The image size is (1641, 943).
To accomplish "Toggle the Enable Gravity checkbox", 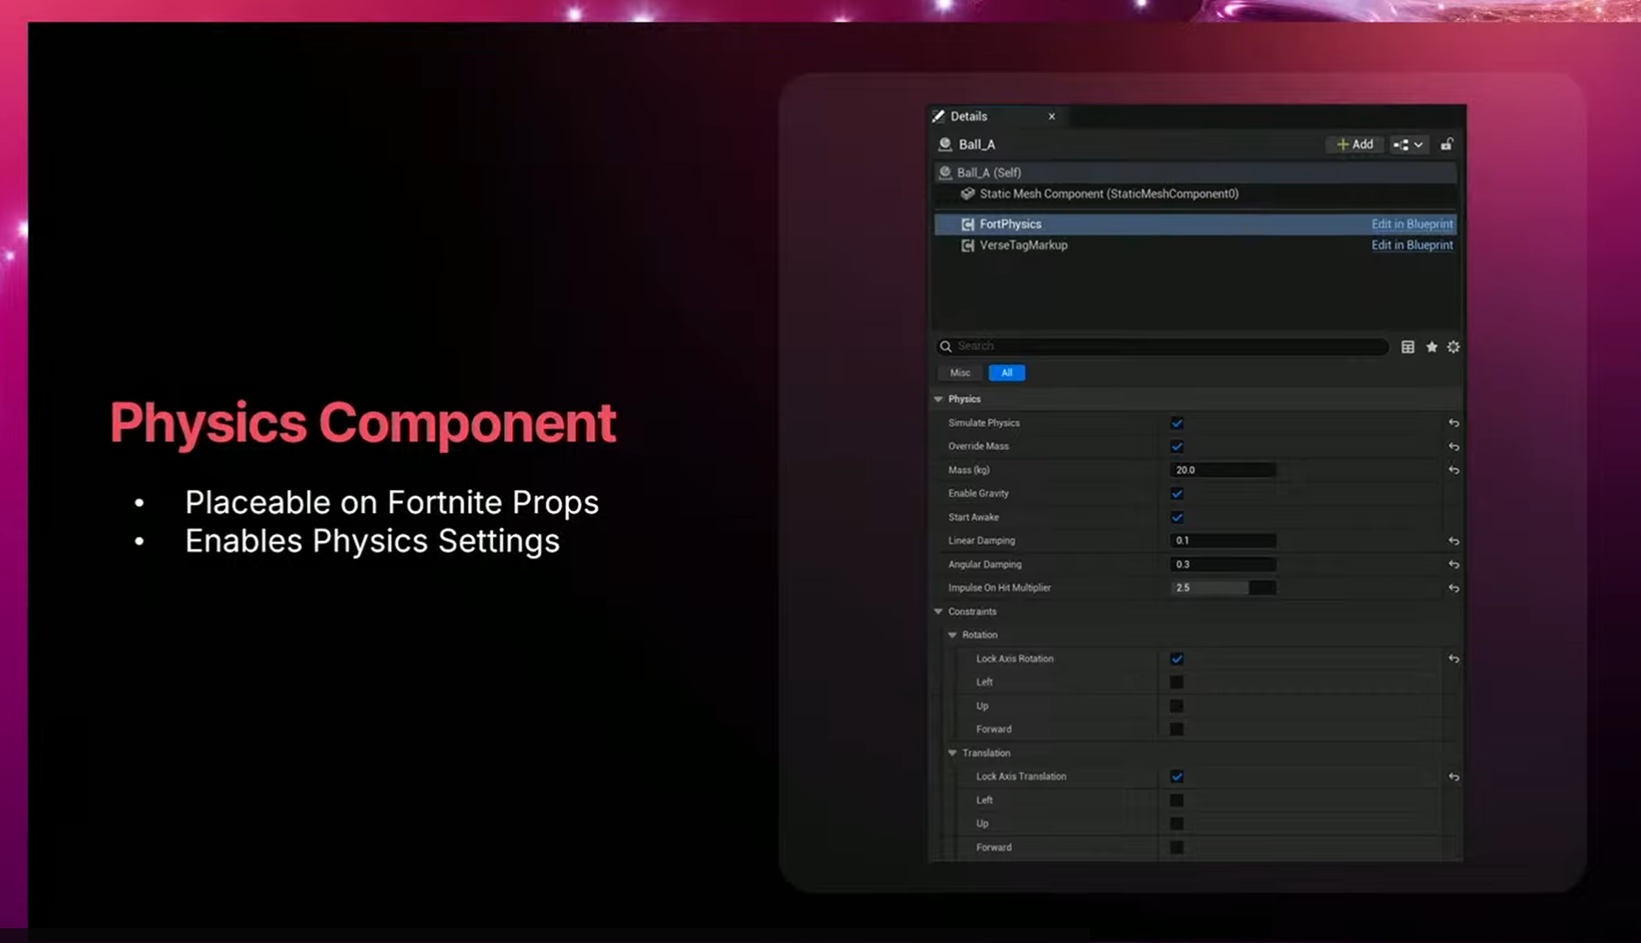I will (1177, 494).
